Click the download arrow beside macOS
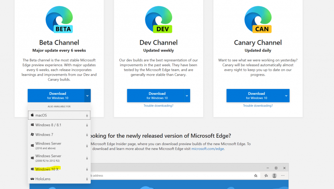The height and width of the screenshot is (189, 334). click(87, 115)
